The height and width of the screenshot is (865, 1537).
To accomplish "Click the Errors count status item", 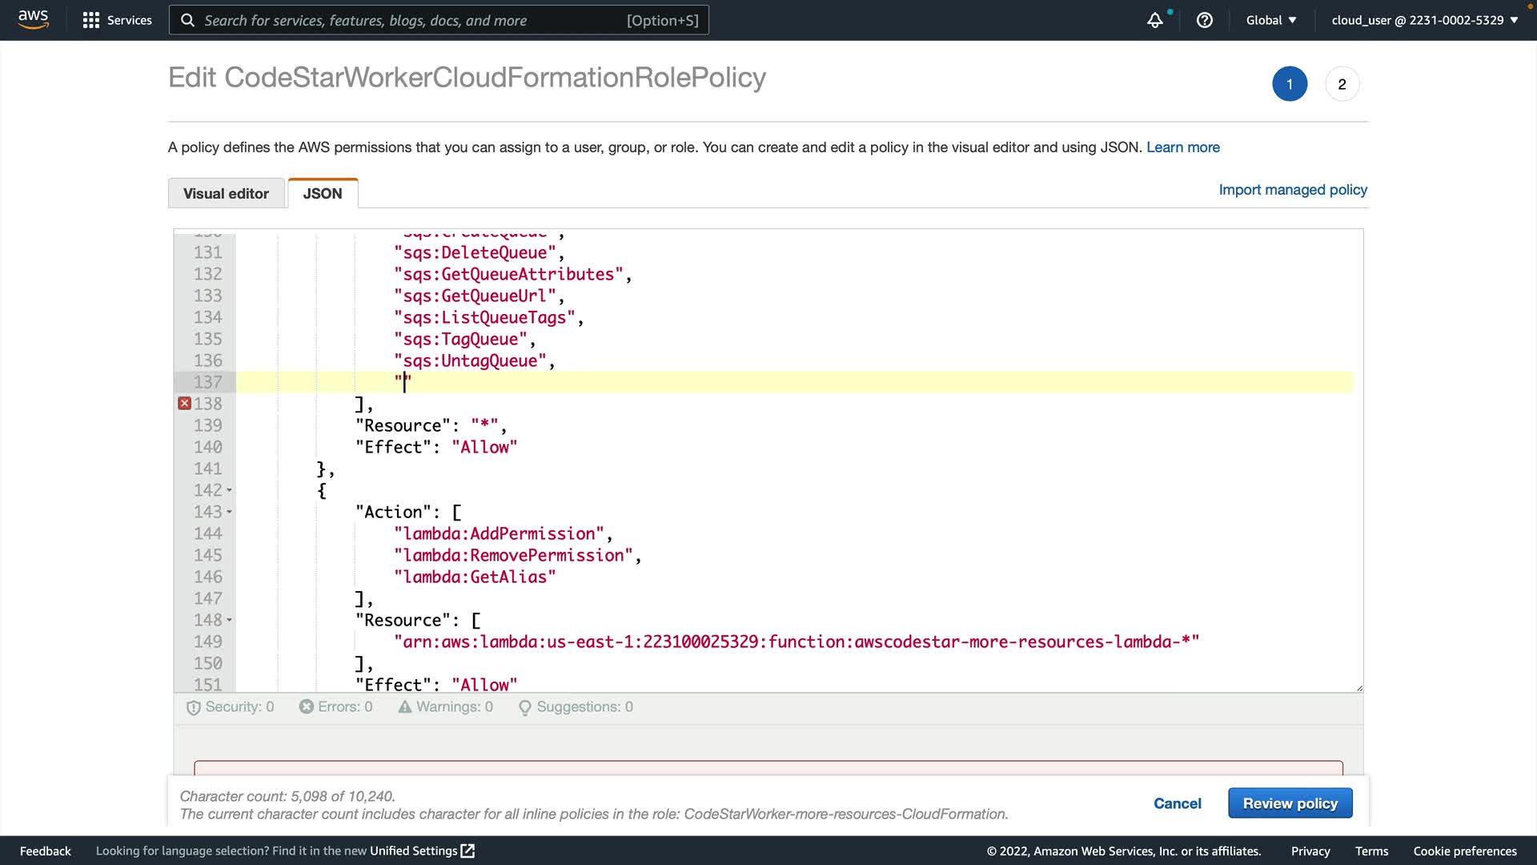I will click(x=336, y=707).
